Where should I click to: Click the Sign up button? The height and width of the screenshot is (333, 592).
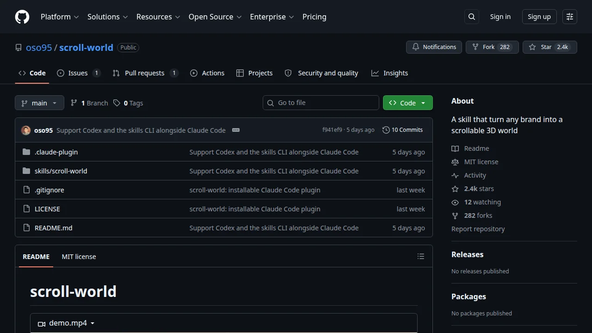click(x=539, y=17)
